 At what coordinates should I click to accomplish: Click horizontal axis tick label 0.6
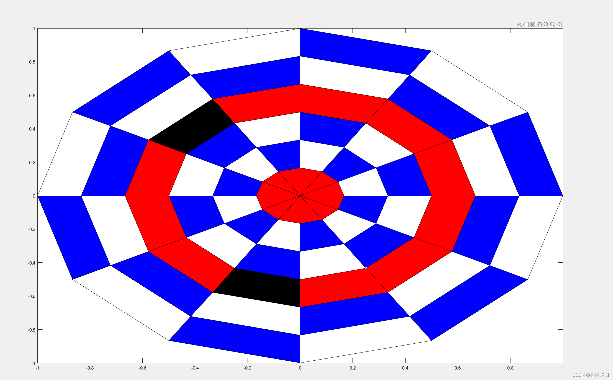(458, 368)
